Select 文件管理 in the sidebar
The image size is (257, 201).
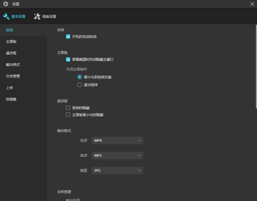(13, 76)
